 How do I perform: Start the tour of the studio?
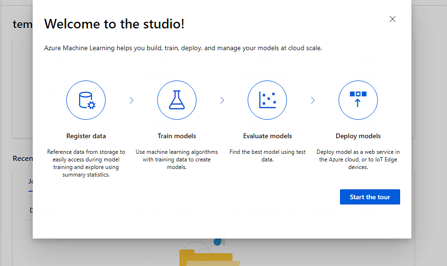click(370, 197)
